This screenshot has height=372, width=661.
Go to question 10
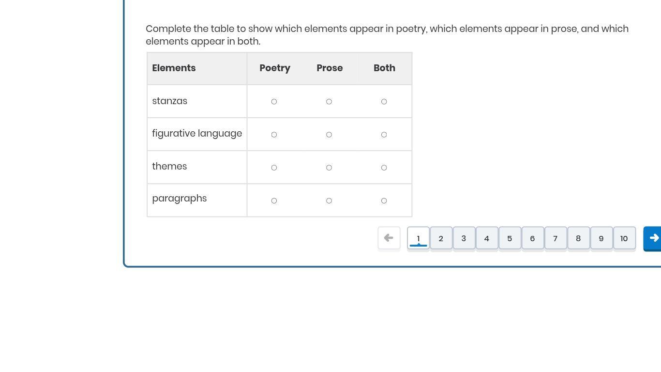pyautogui.click(x=624, y=238)
